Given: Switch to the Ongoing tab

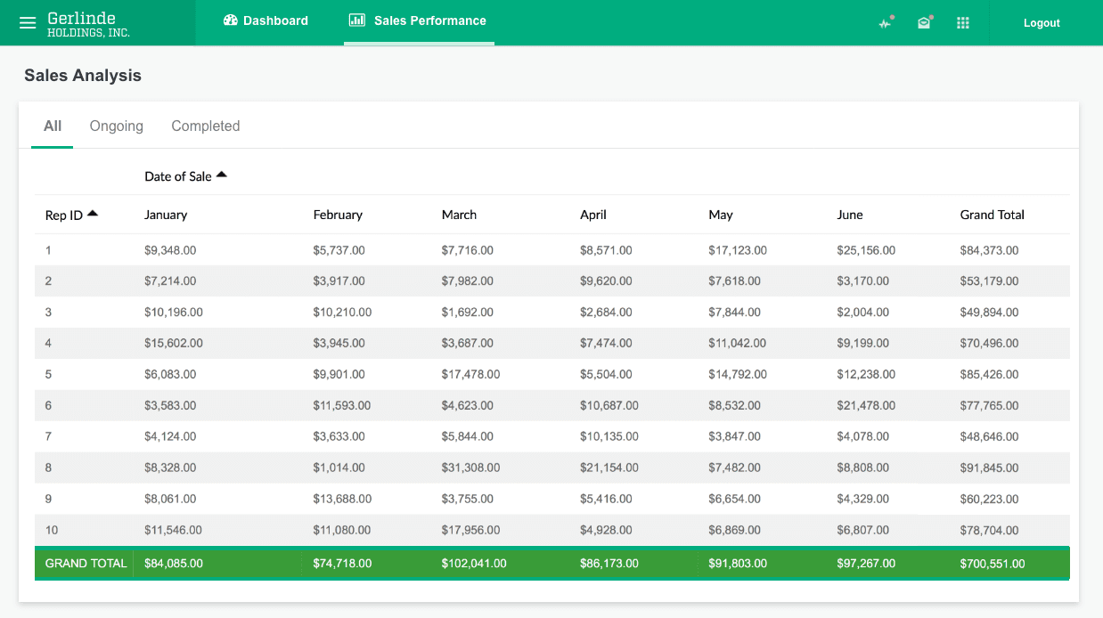Looking at the screenshot, I should coord(117,126).
